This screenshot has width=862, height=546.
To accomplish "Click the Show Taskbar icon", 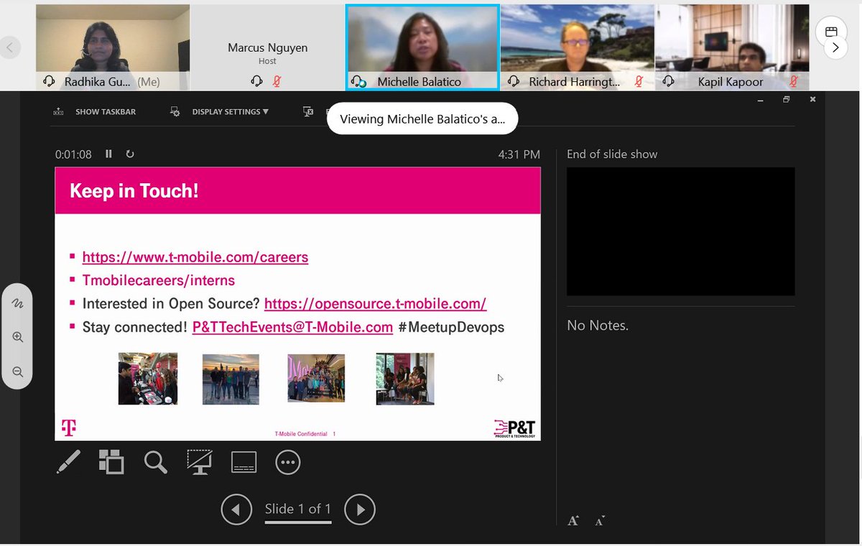I will pos(59,111).
